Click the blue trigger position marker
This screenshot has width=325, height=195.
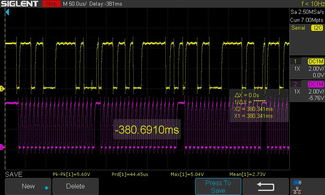(x=7, y=12)
